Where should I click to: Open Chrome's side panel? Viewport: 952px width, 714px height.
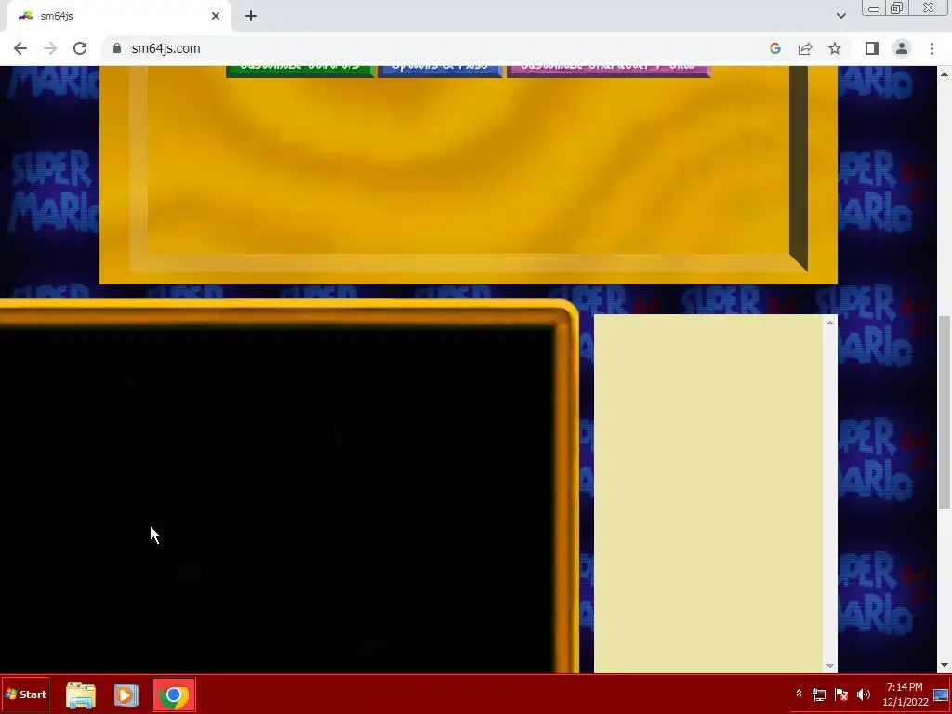(x=872, y=48)
